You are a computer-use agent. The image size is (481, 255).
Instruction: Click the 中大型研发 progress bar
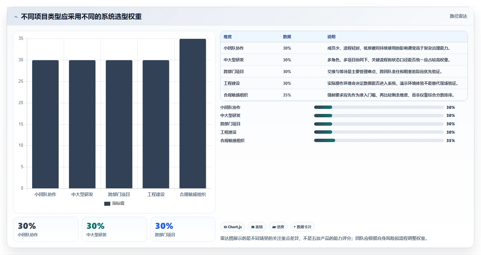(x=379, y=116)
